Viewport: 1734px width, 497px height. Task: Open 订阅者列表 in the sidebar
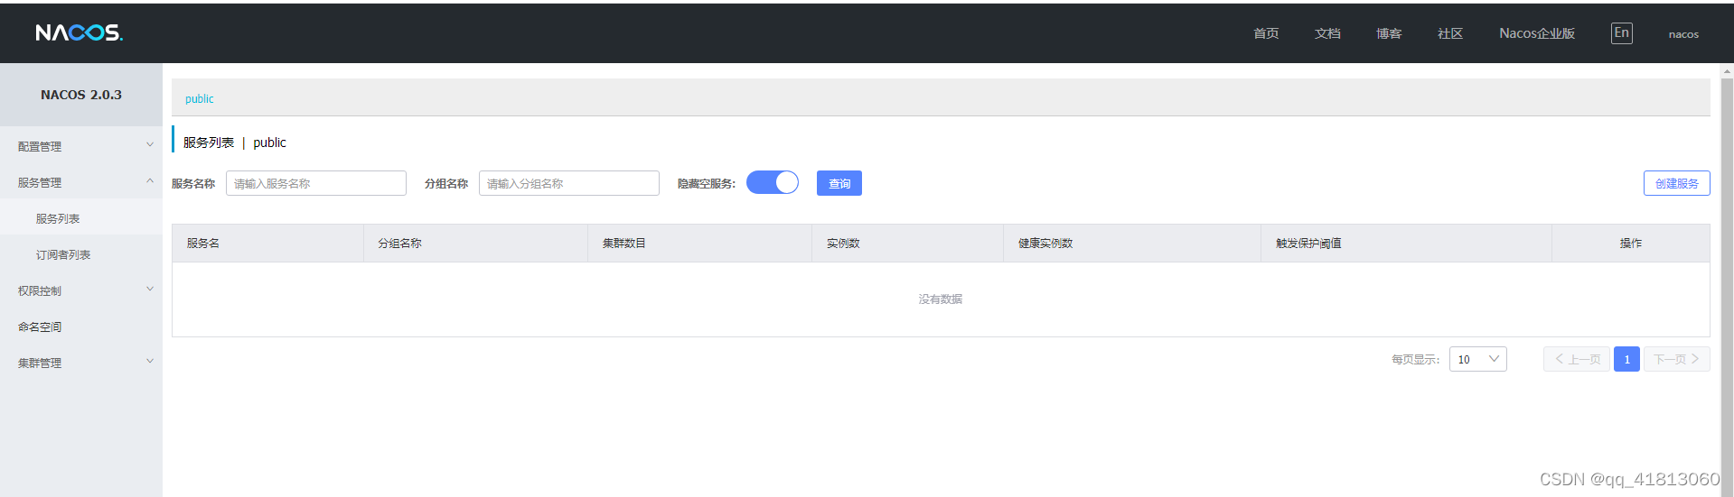pyautogui.click(x=81, y=254)
